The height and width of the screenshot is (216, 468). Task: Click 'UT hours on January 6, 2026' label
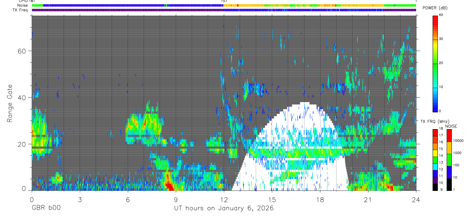pos(224,208)
